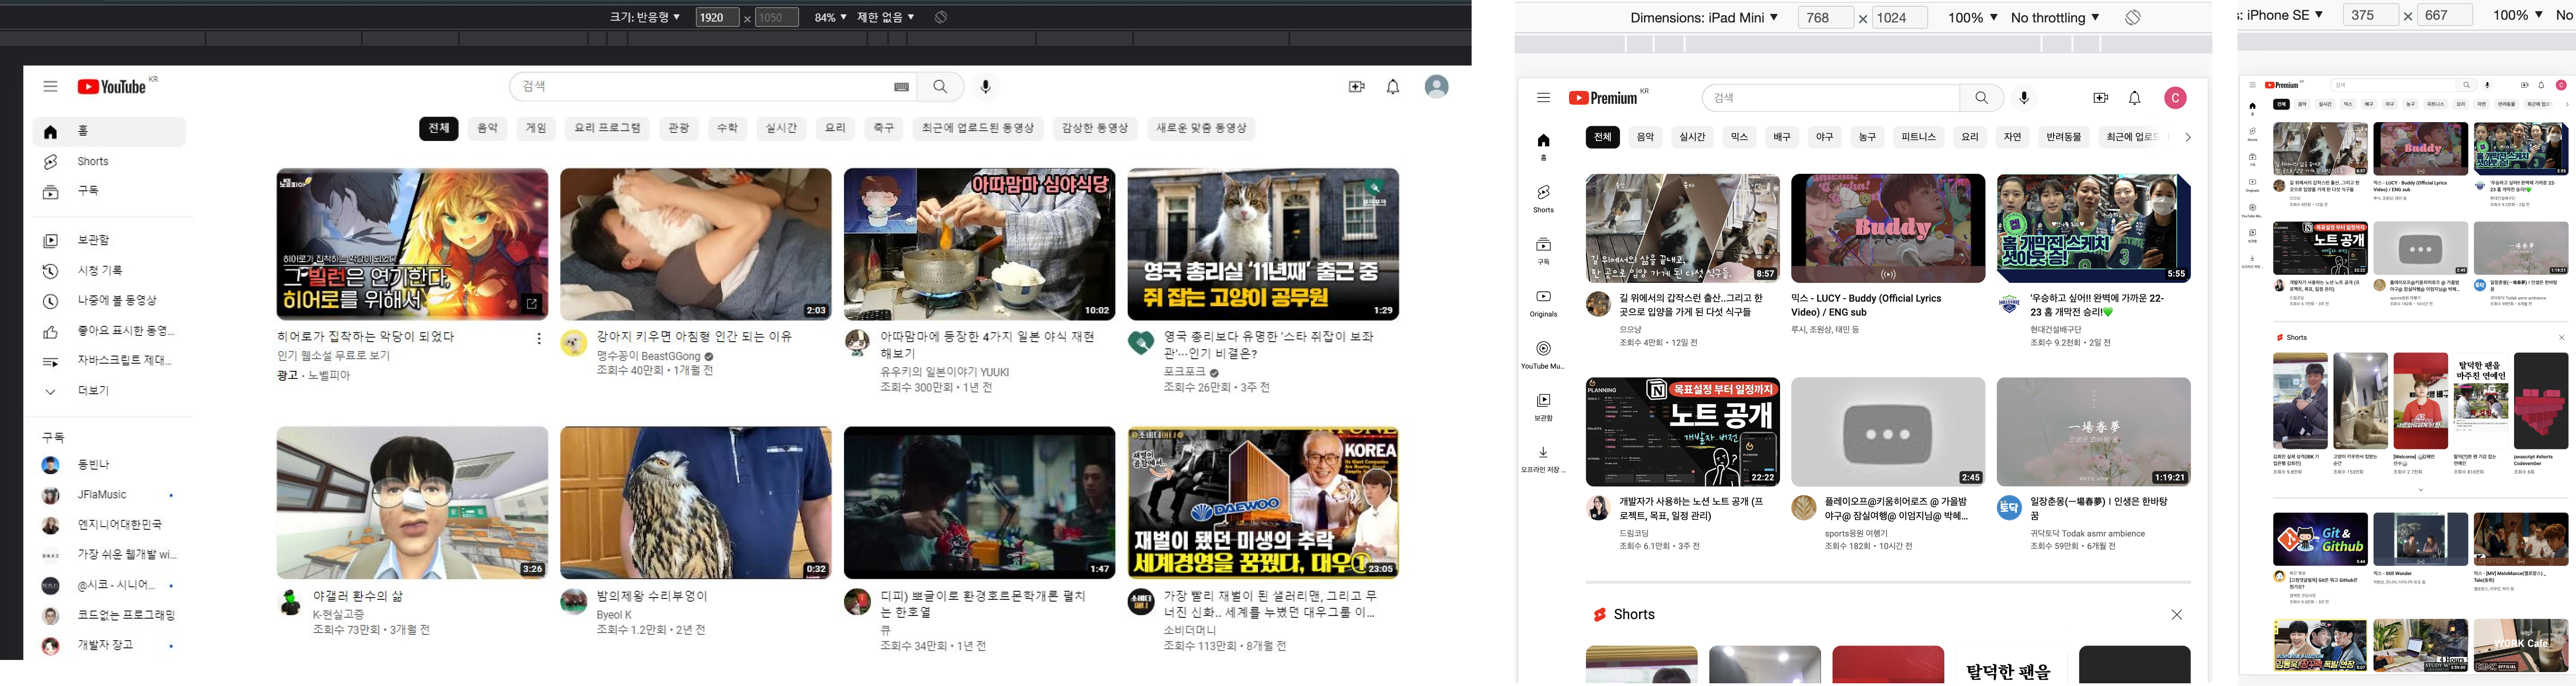Close the Shorts shelf in iPad Mini view
The height and width of the screenshot is (686, 2576).
point(2176,615)
